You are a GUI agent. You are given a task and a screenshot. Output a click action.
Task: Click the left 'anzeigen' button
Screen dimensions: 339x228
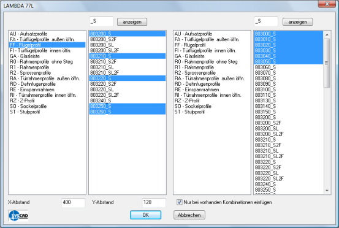click(132, 22)
